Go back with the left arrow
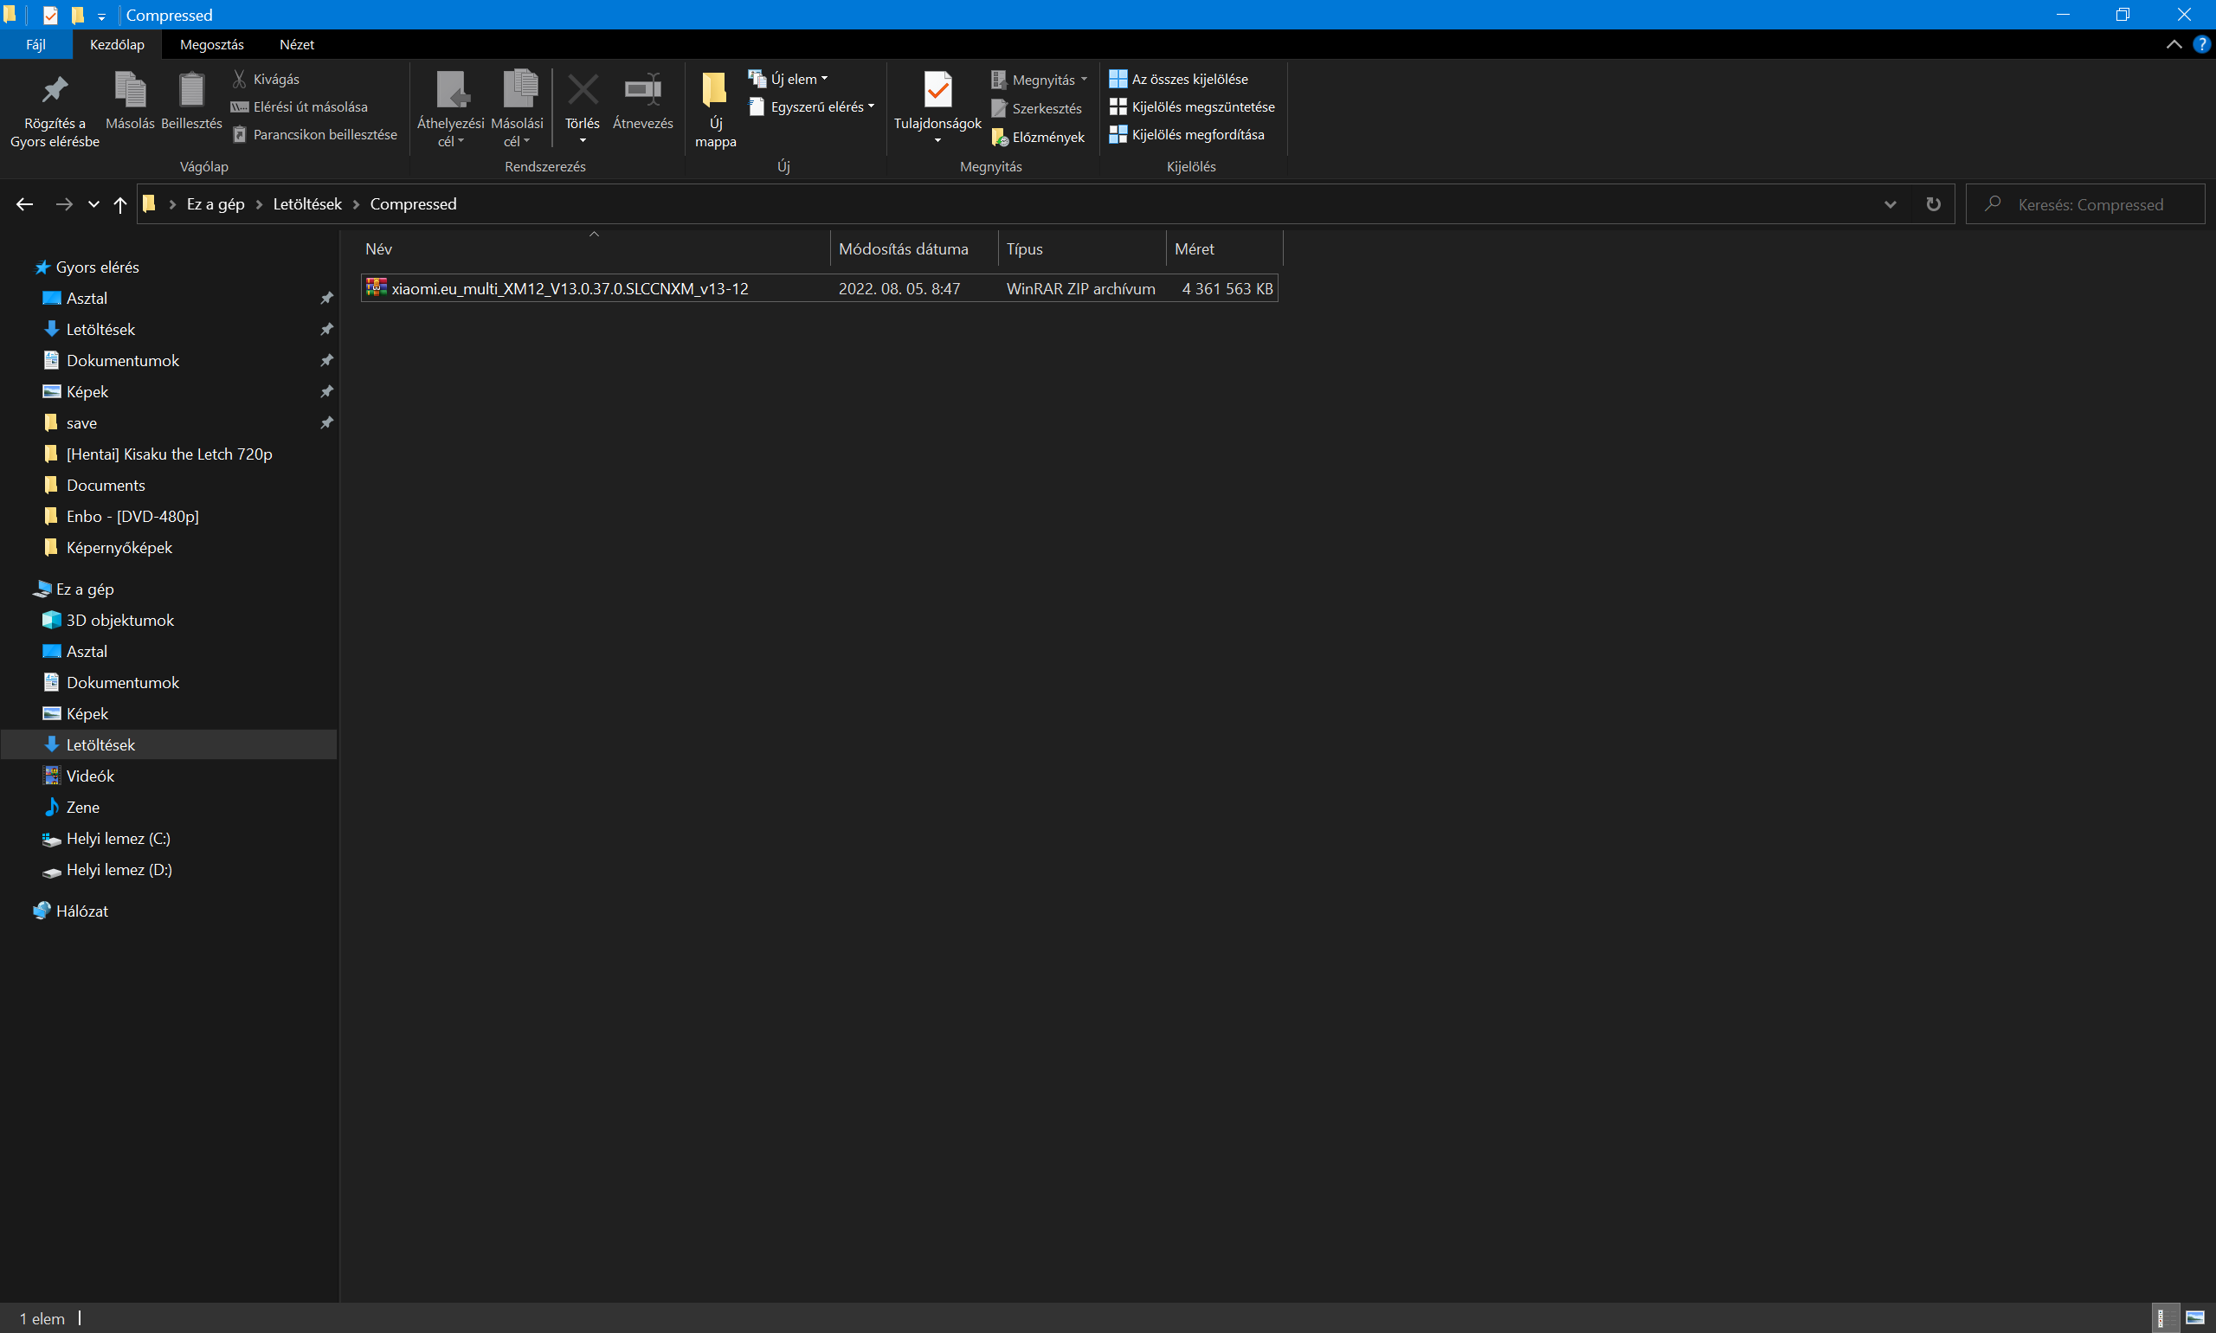This screenshot has height=1333, width=2216. click(24, 205)
